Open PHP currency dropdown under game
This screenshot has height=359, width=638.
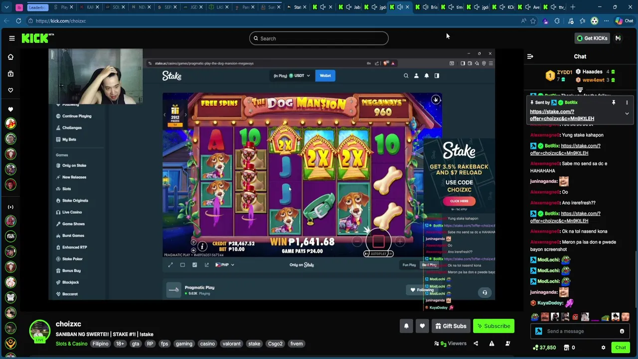tap(225, 265)
